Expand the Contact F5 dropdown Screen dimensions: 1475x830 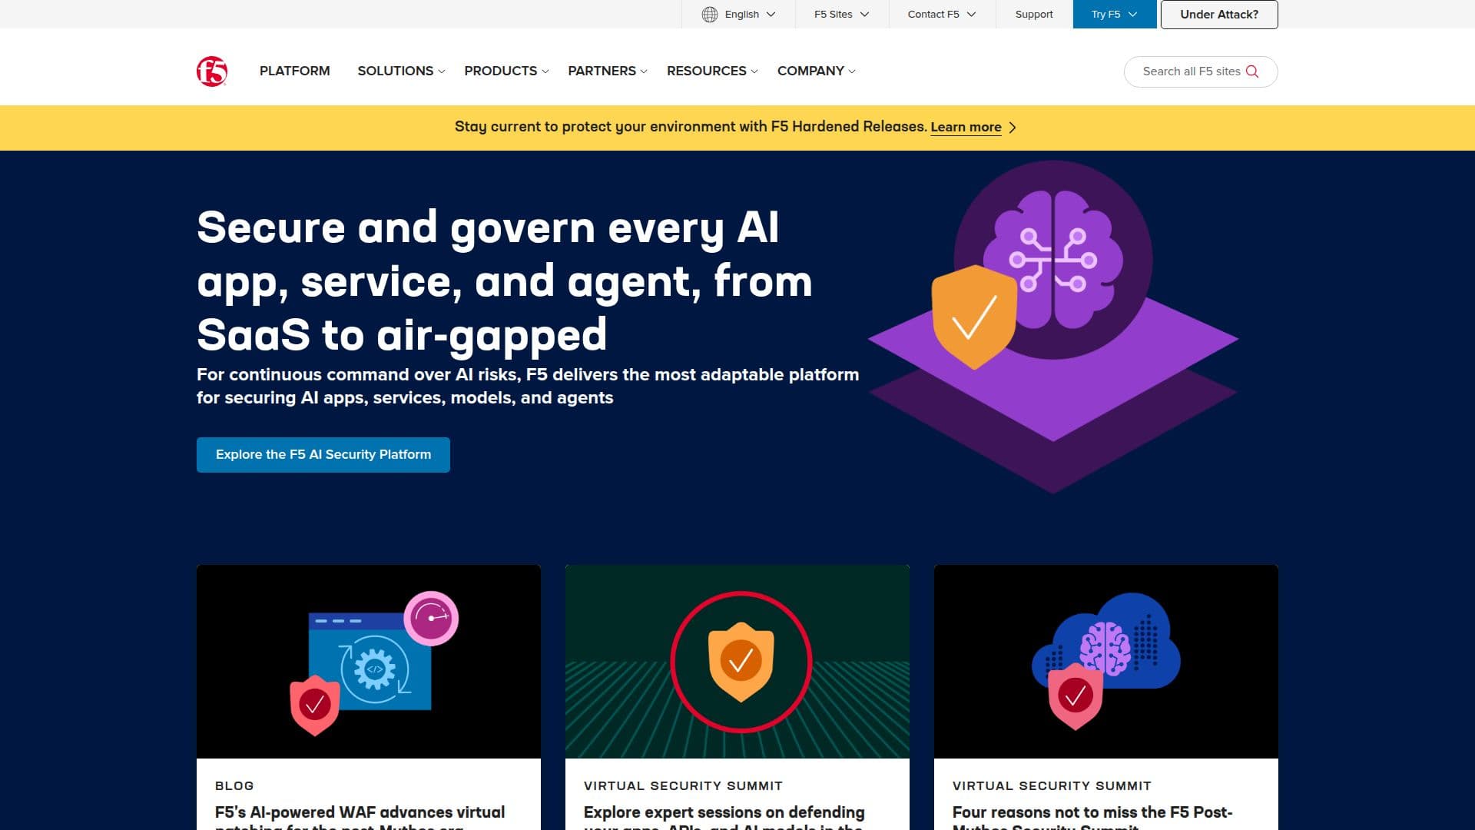coord(943,15)
